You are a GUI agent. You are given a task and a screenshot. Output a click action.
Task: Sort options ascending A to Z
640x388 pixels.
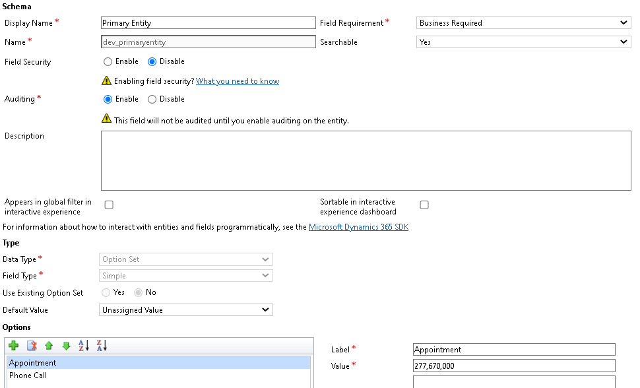tap(84, 346)
